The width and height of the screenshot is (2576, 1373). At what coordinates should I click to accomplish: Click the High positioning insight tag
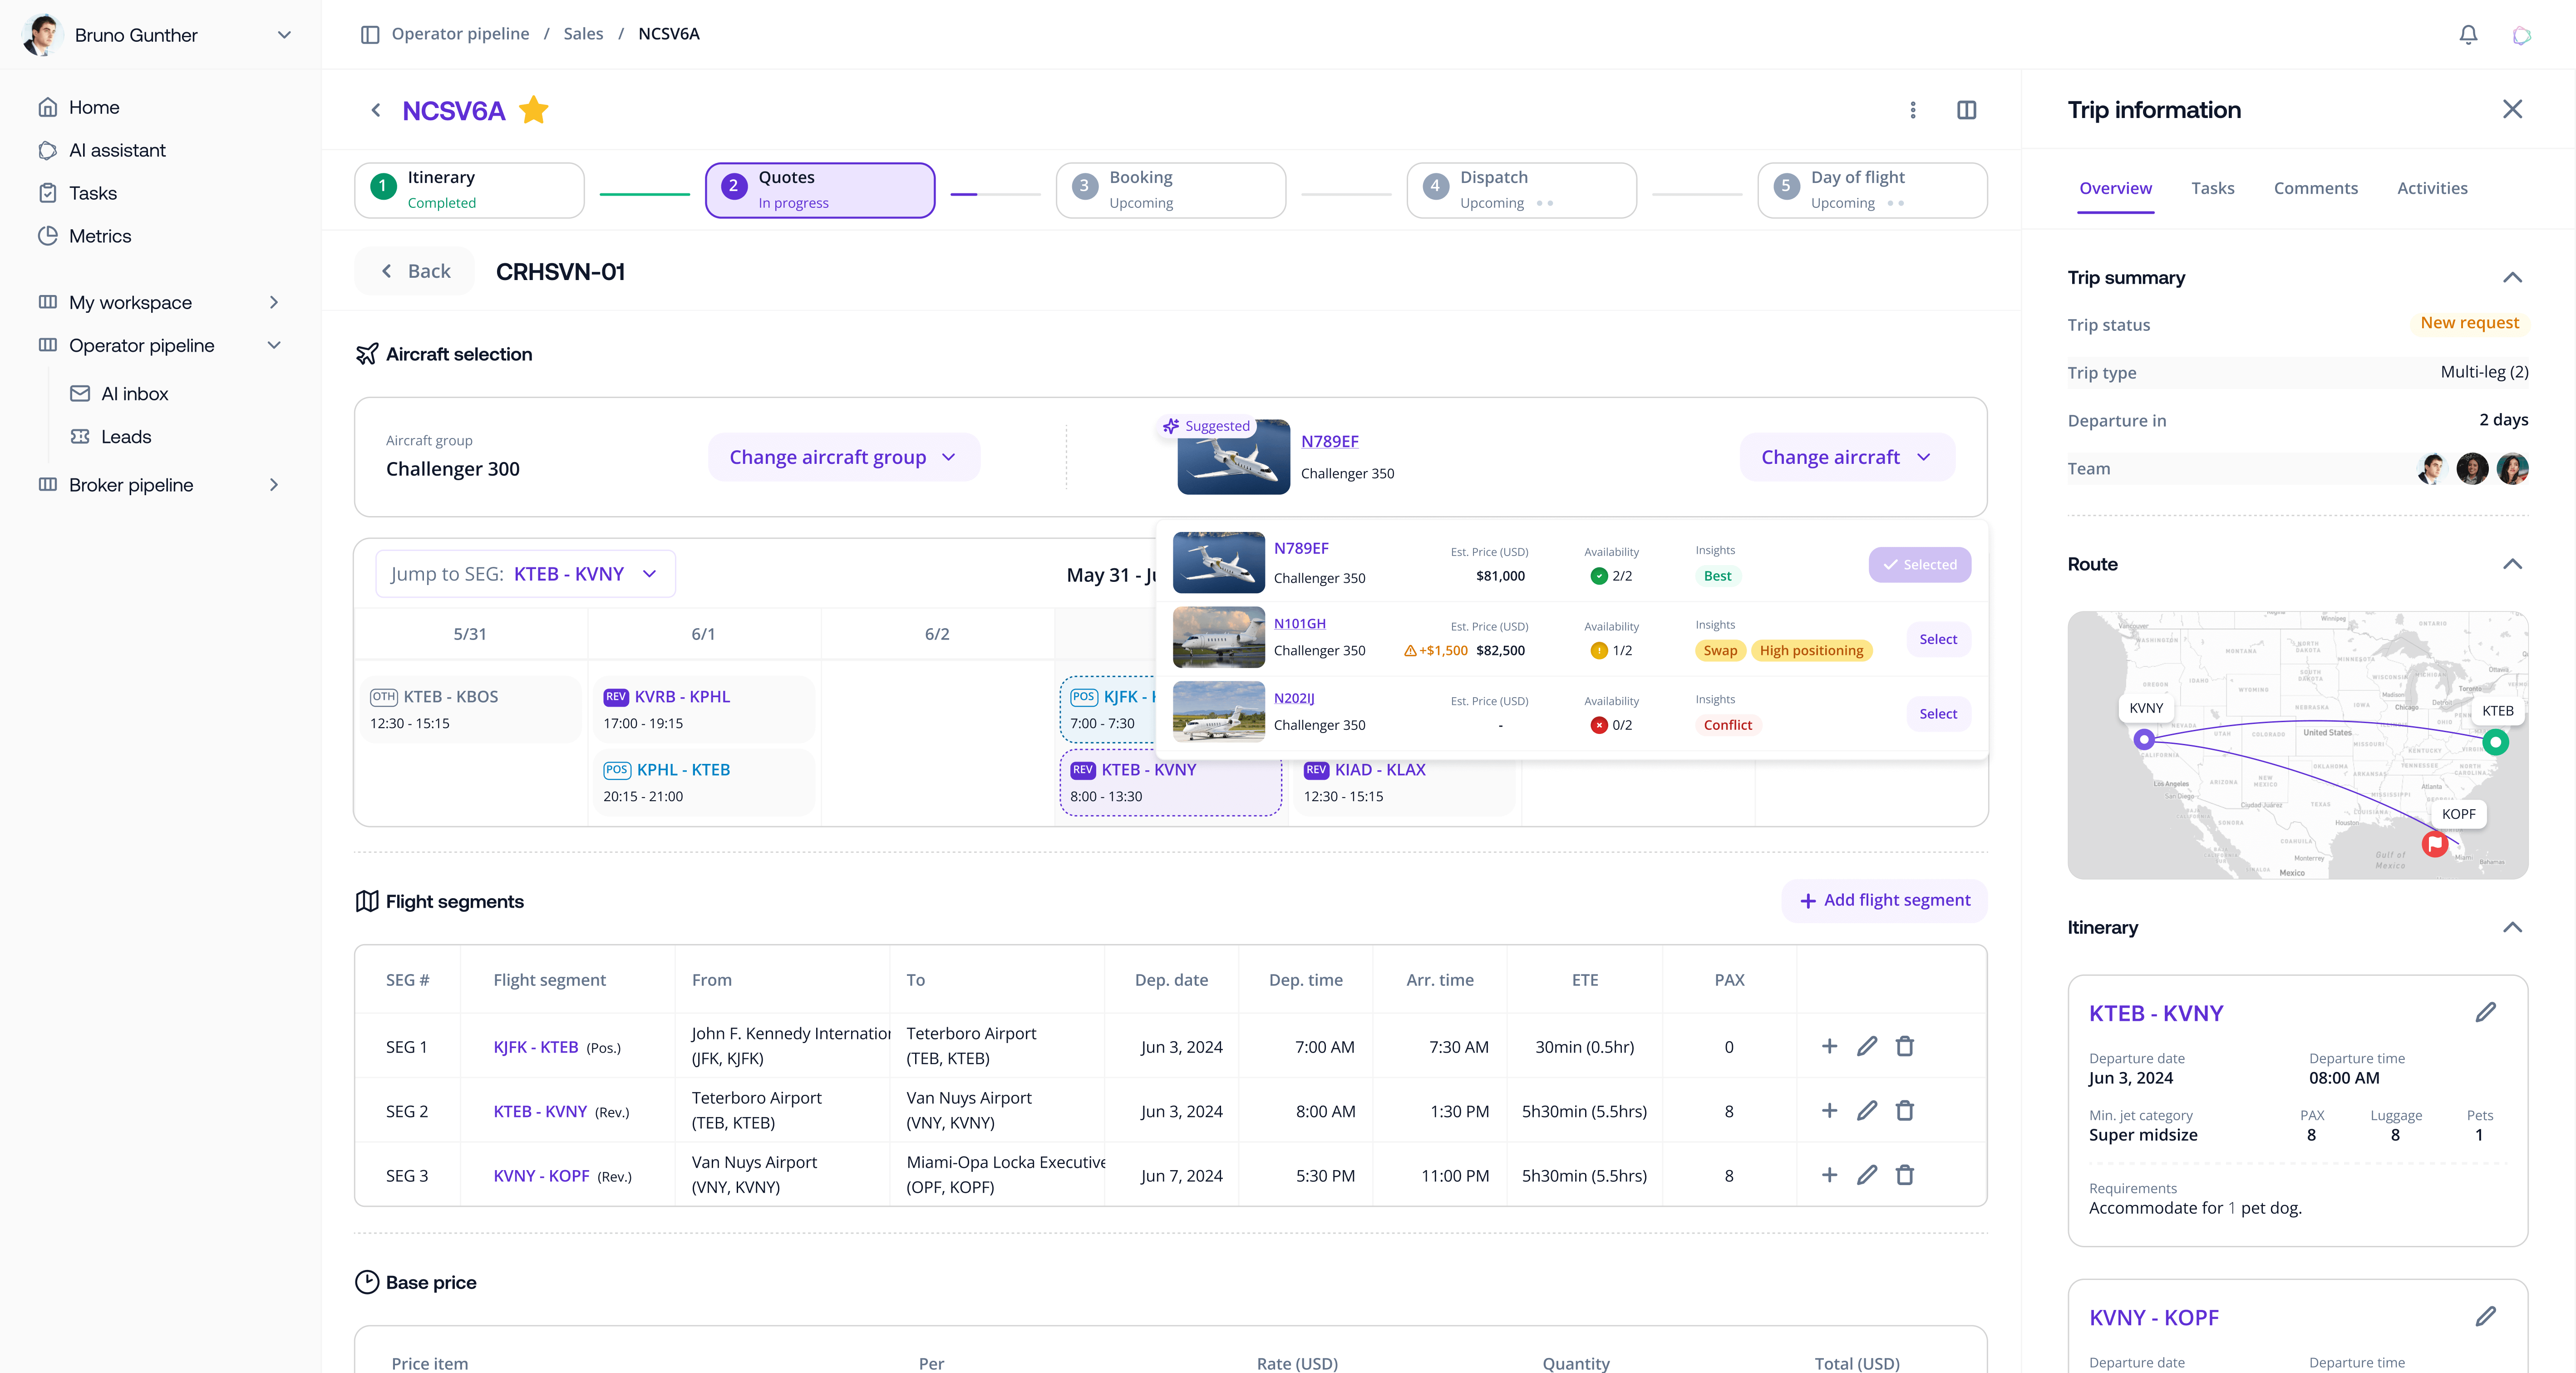coord(1811,650)
